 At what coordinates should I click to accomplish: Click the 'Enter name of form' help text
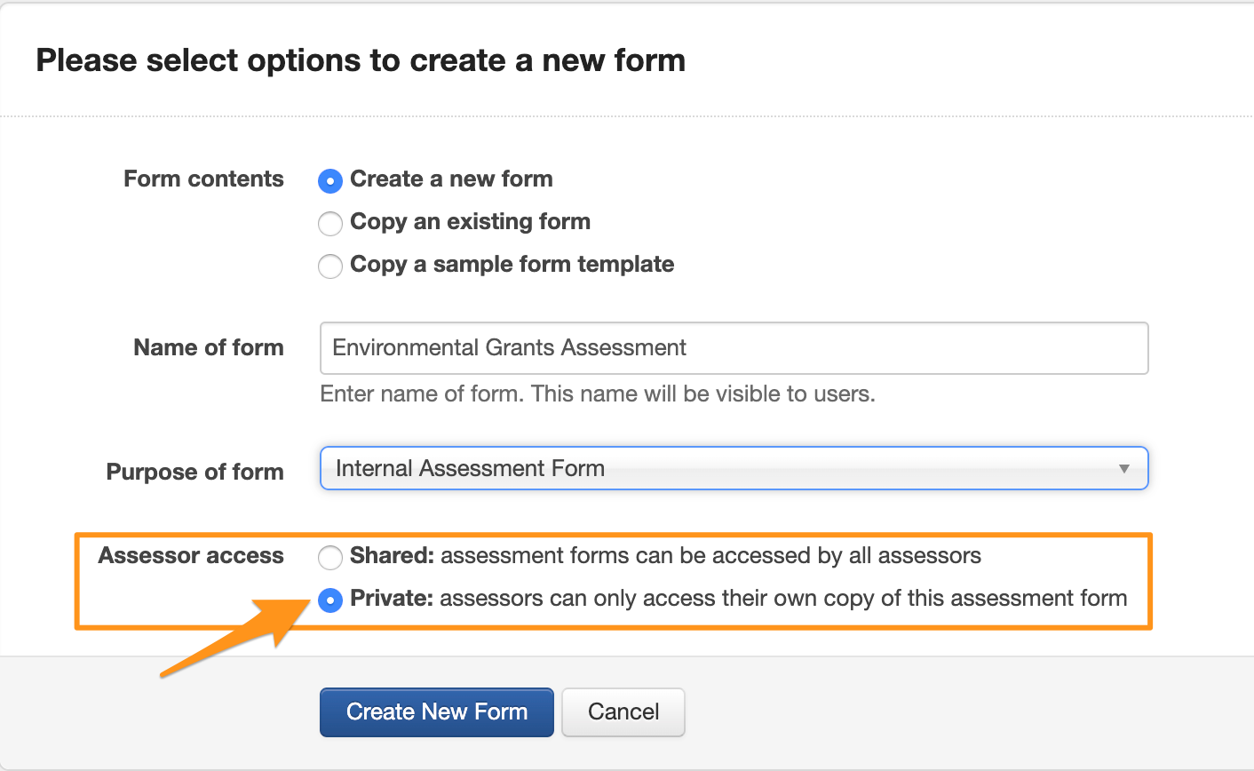597,394
